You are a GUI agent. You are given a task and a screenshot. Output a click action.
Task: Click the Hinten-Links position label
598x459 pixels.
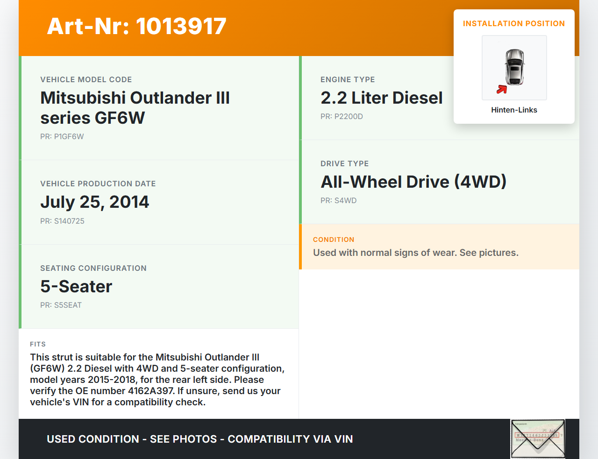[514, 110]
